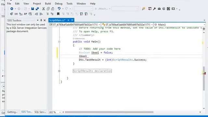Open the Project menu
208x117 pixels.
[37, 4]
